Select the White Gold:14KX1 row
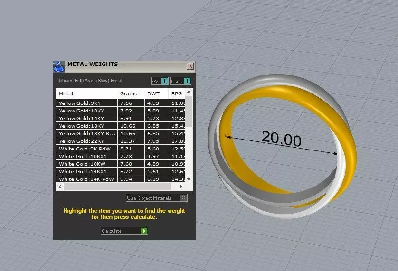This screenshot has height=271, width=398. tap(121, 171)
